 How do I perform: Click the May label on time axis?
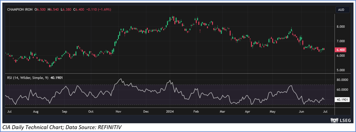point(273,112)
